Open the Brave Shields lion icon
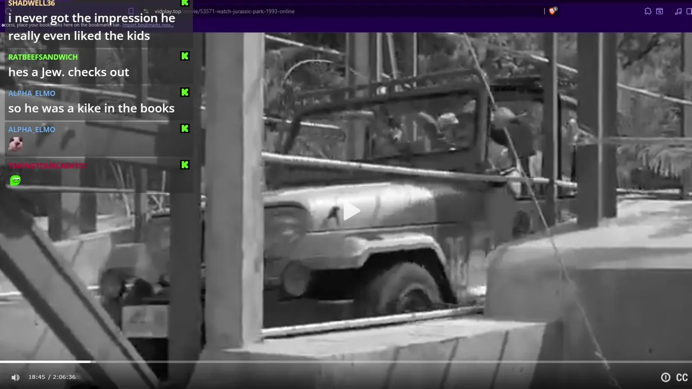The width and height of the screenshot is (692, 389). 553,11
